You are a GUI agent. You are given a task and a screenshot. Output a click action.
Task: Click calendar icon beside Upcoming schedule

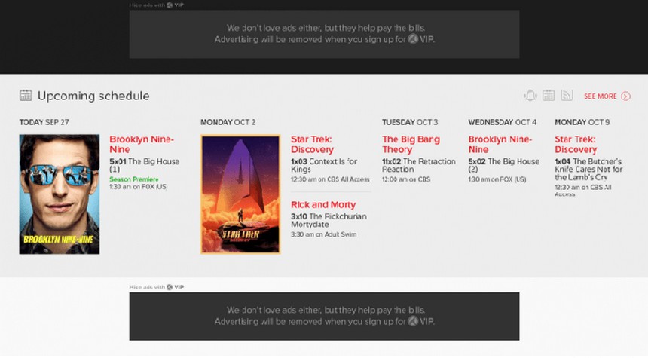(x=26, y=96)
